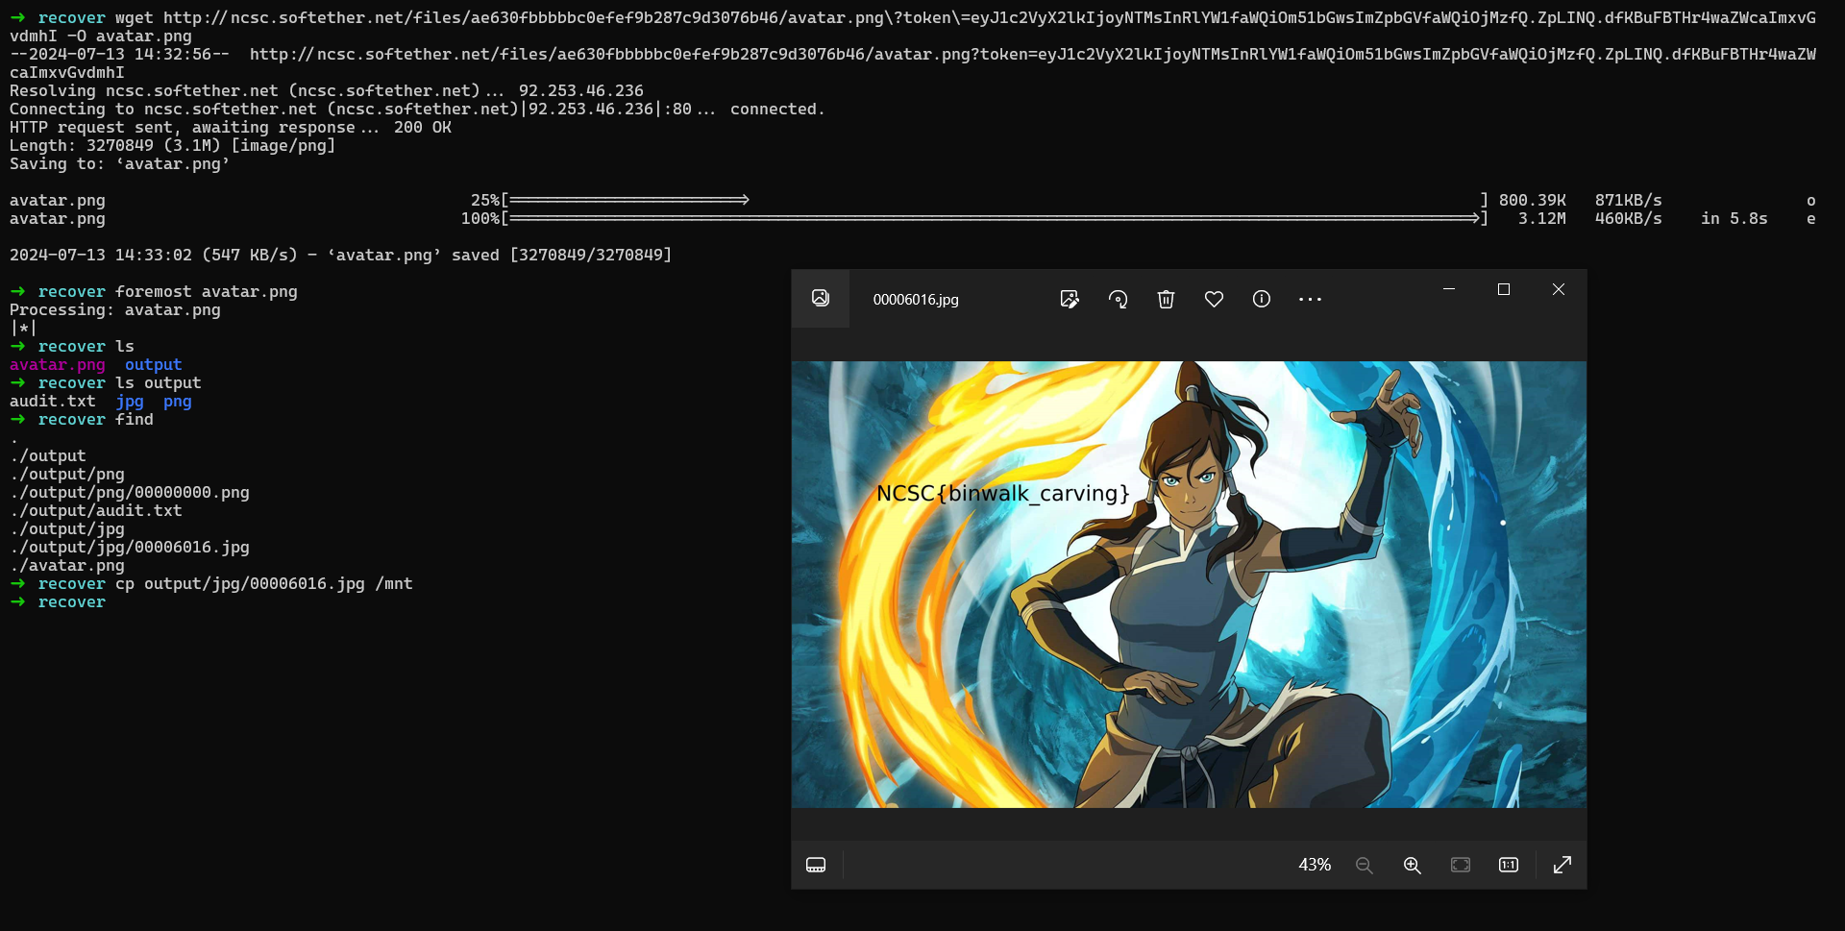Rotate the image using the rotate icon
Viewport: 1845px width, 931px height.
tap(1118, 300)
